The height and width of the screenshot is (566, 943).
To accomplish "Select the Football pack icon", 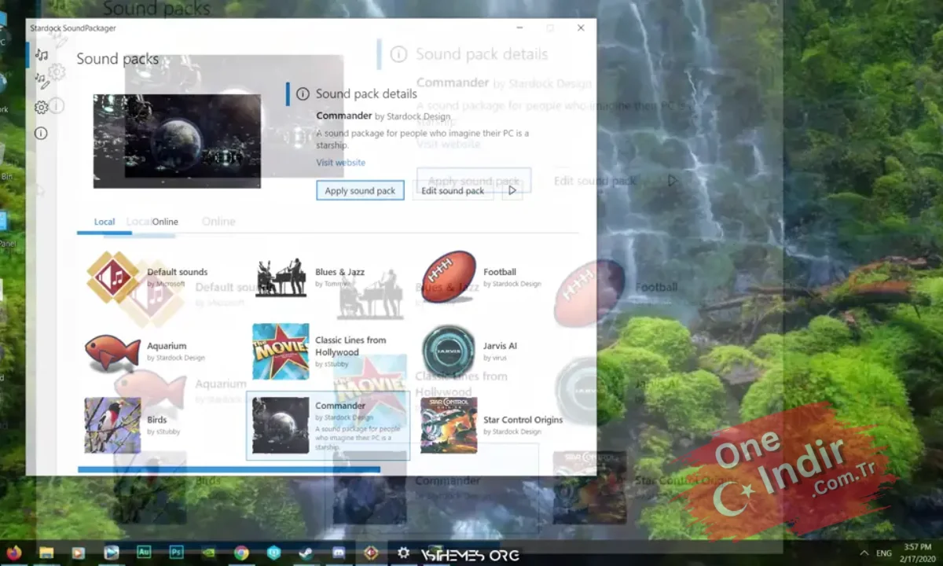I will point(449,277).
